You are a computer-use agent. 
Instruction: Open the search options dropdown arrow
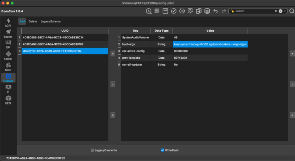pos(285,11)
